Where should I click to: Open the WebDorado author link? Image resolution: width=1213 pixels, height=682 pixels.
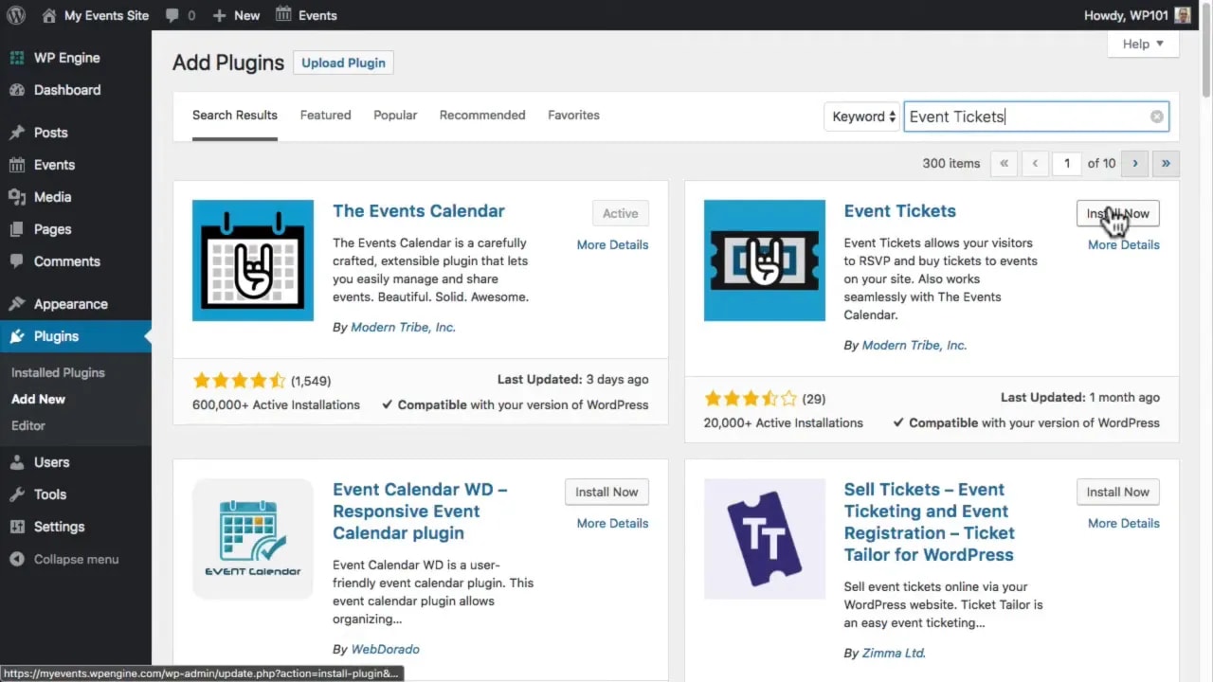[x=385, y=650]
